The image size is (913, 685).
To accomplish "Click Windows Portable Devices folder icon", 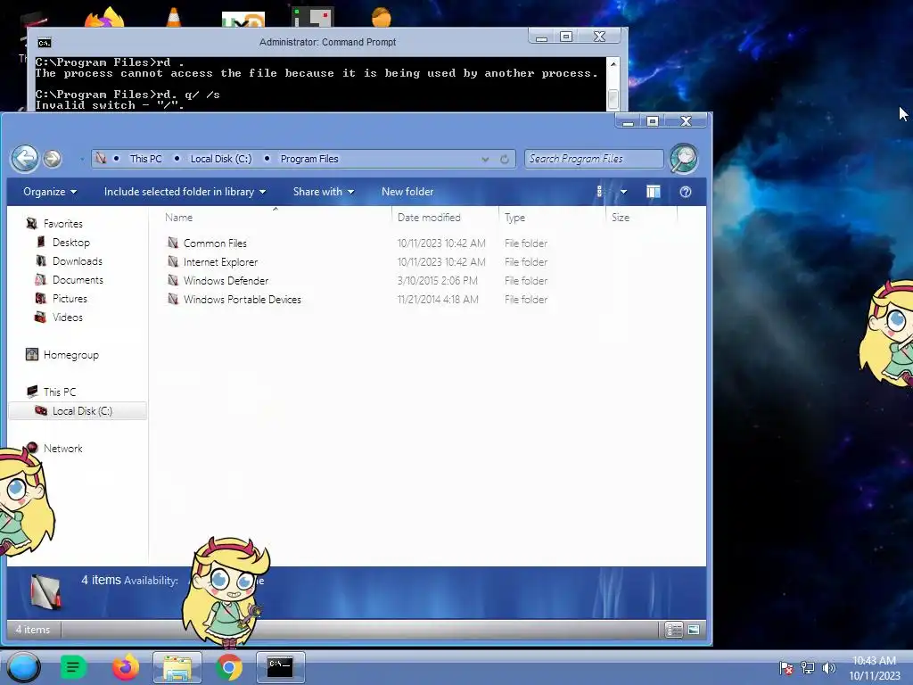I will [x=173, y=299].
